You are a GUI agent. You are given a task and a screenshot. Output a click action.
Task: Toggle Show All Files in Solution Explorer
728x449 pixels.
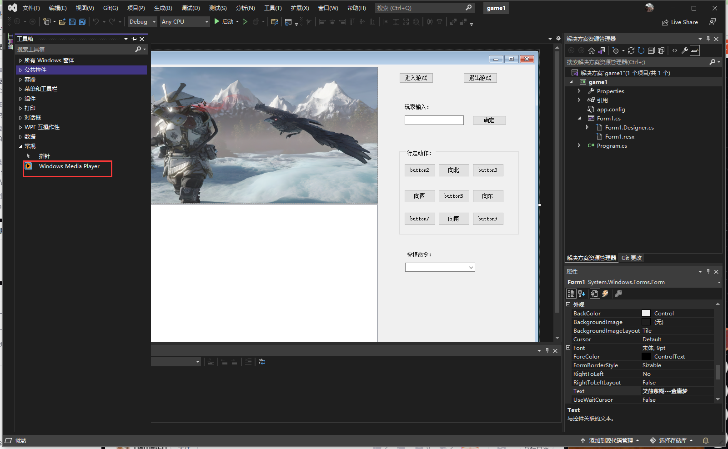[661, 50]
